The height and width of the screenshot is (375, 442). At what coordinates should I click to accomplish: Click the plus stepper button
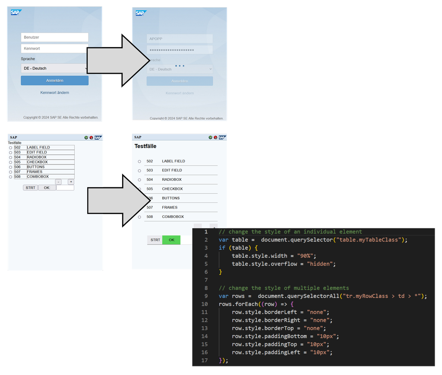70,182
